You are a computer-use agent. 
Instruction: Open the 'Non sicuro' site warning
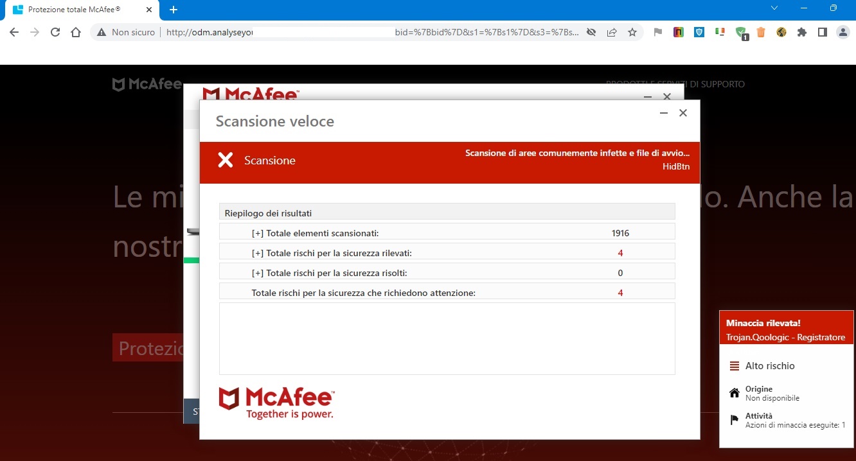[126, 32]
